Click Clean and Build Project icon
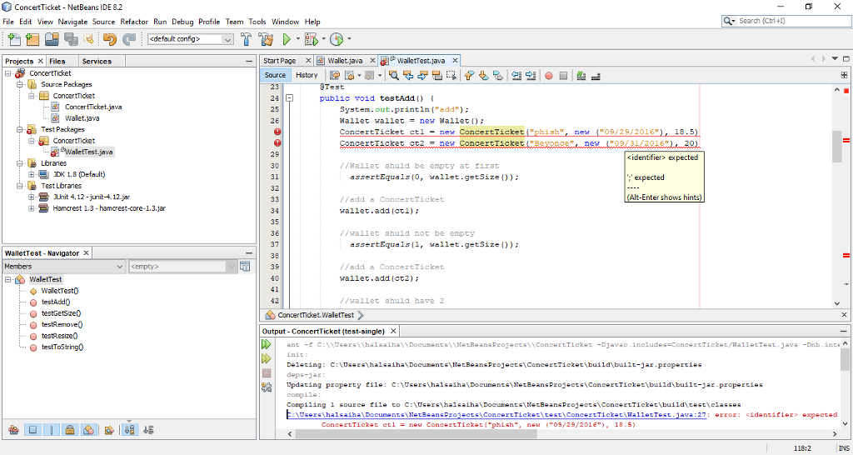Screen dimensions: 853x455 click(x=266, y=39)
